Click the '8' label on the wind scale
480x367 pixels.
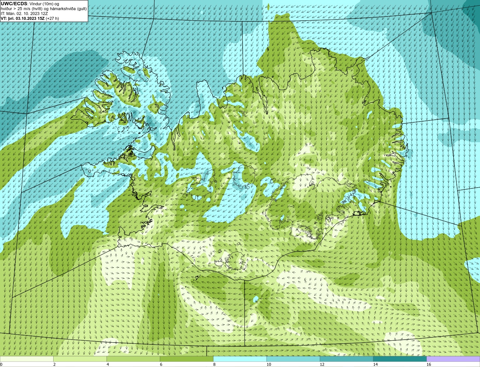tap(214, 364)
